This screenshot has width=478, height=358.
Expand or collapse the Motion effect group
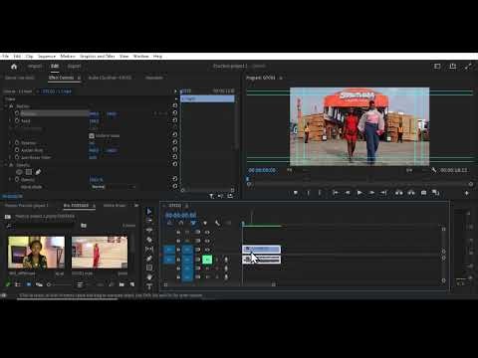6,106
